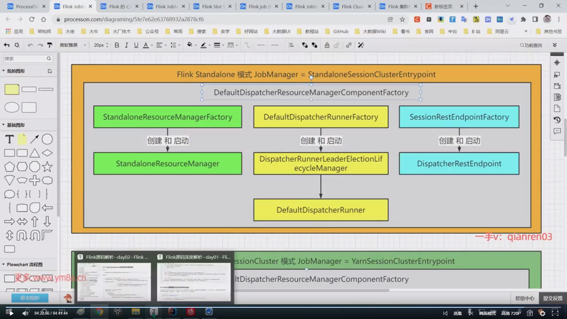Click the 更多图形 button
The image size is (567, 319).
[x=30, y=298]
